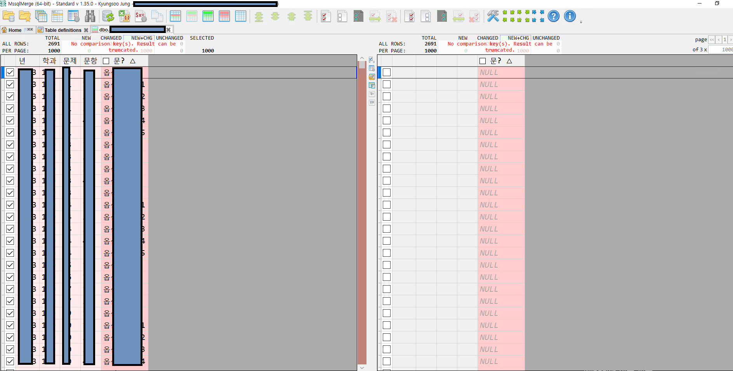Viewport: 733px width, 371px height.
Task: Select the UNCHANGED filter in left pane
Action: tap(170, 38)
